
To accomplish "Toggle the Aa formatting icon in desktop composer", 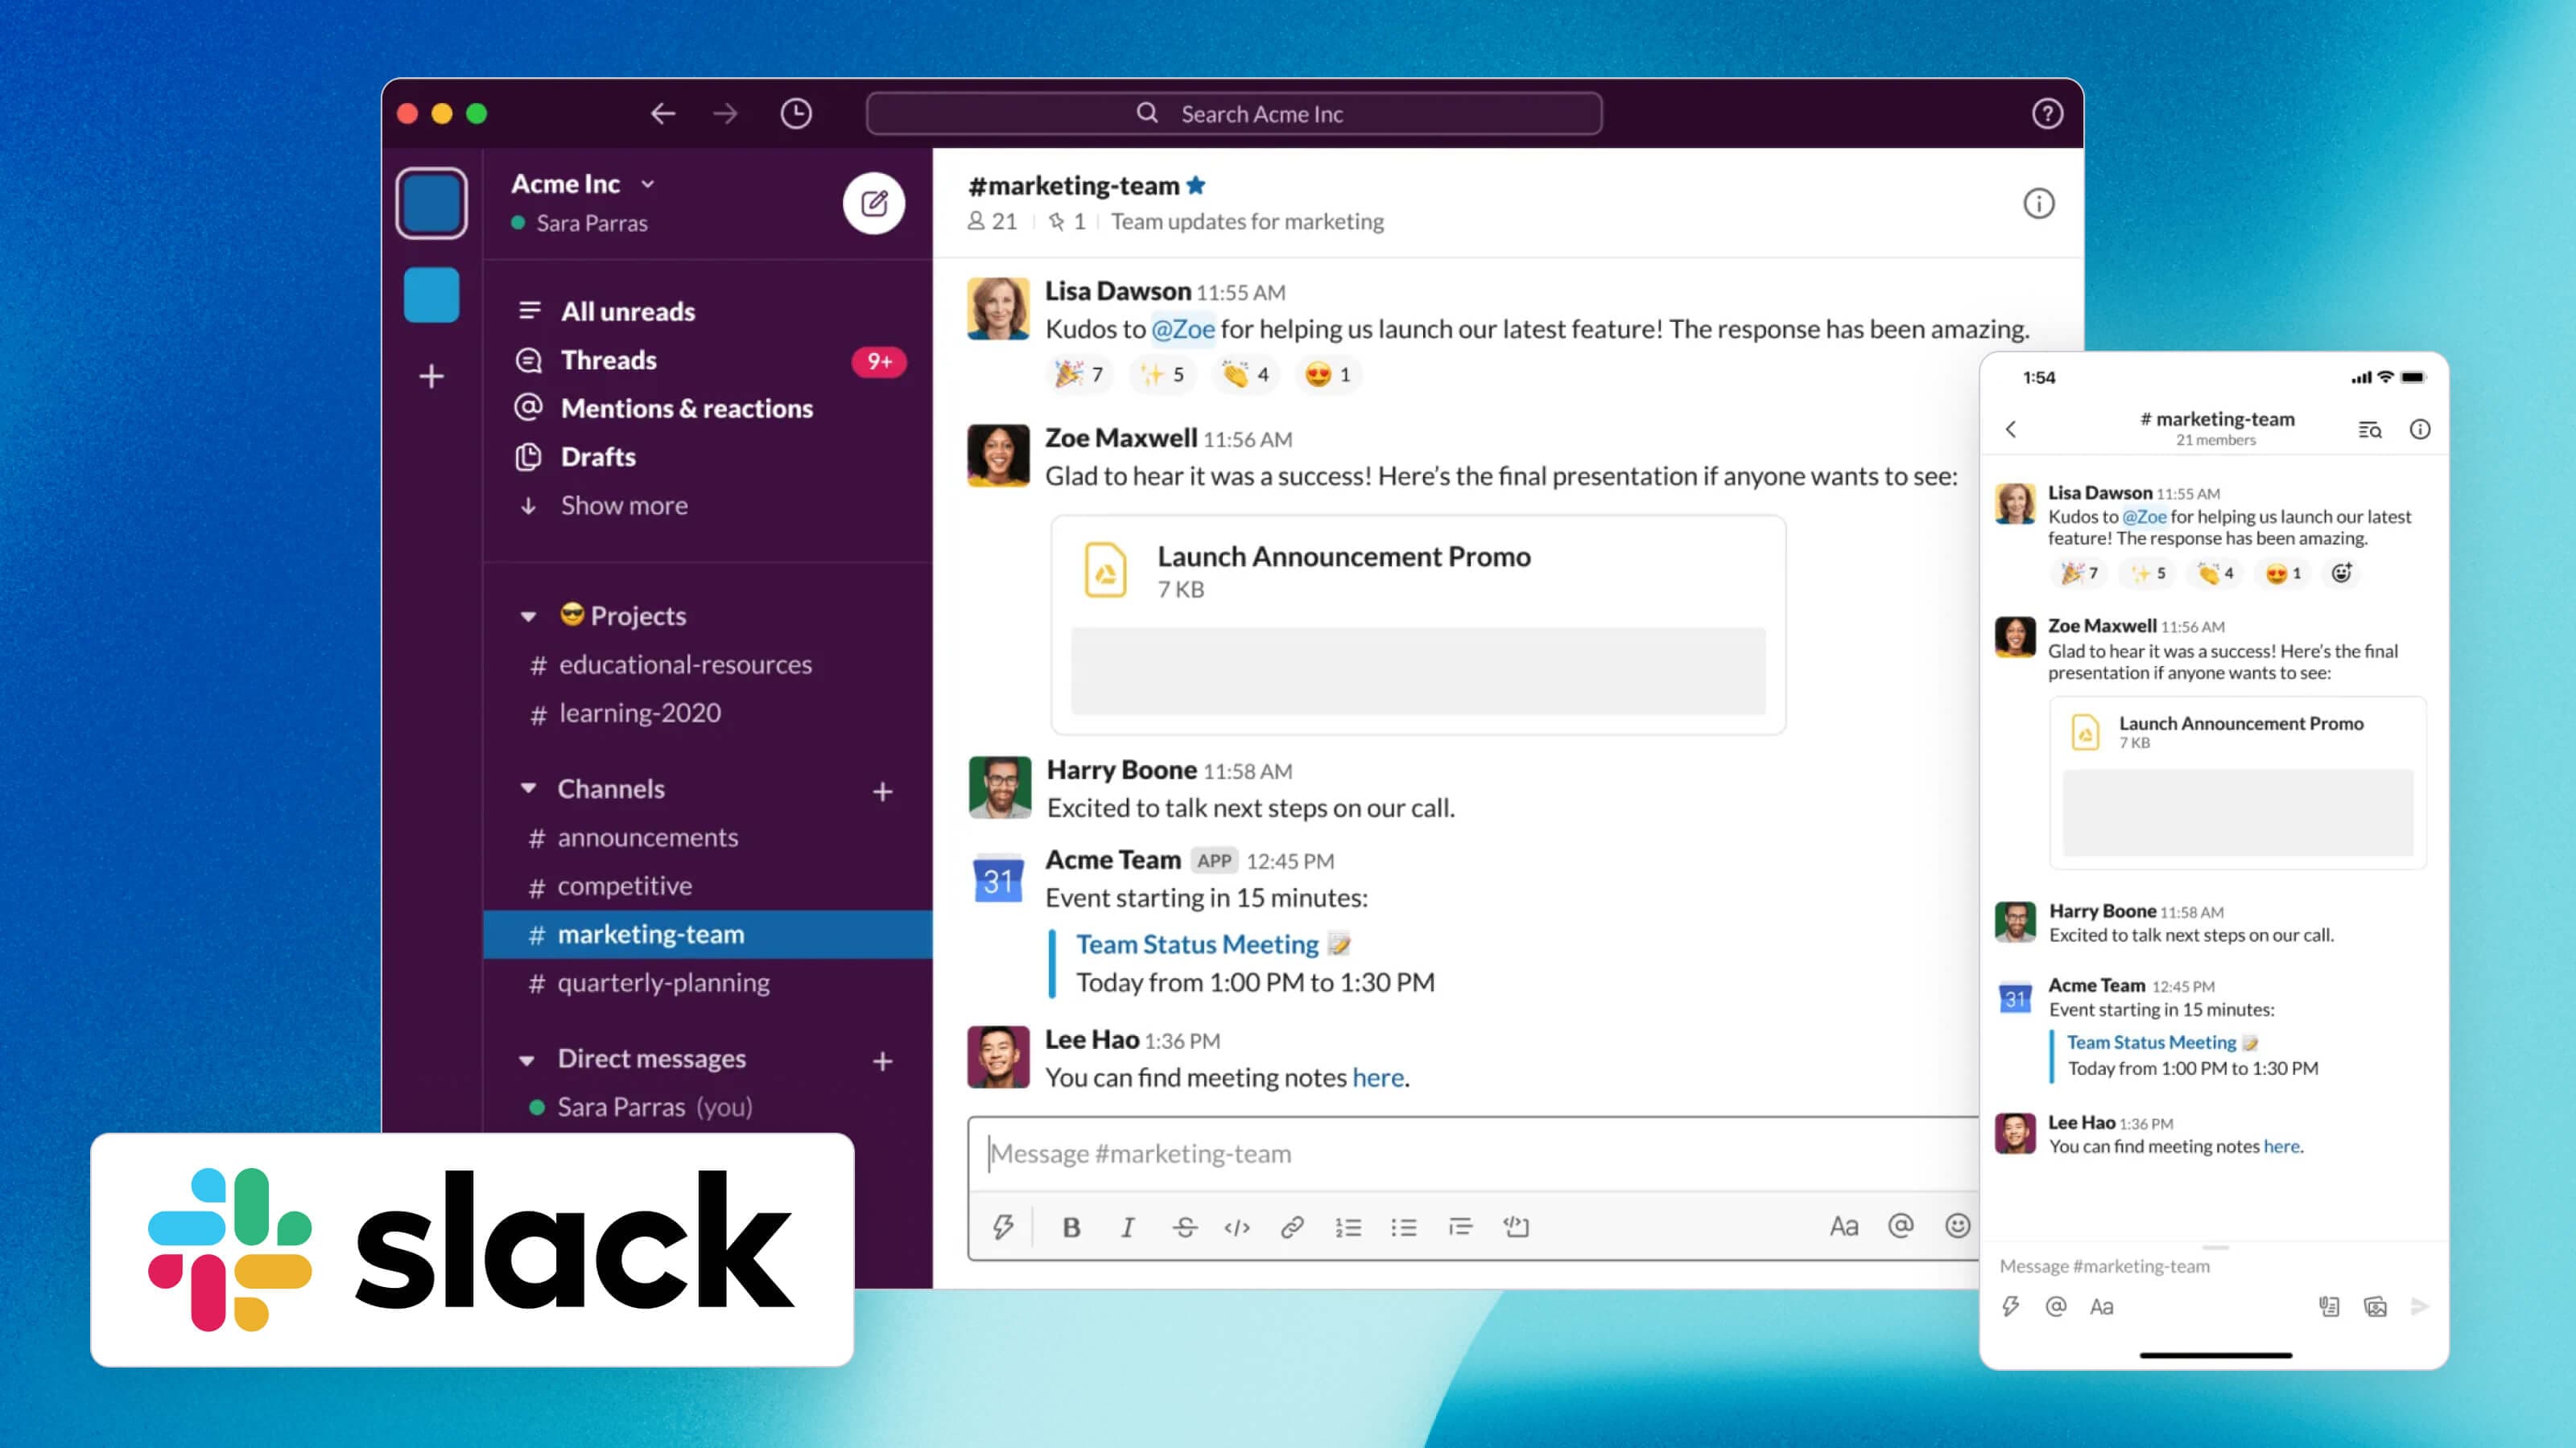I will tap(1844, 1226).
